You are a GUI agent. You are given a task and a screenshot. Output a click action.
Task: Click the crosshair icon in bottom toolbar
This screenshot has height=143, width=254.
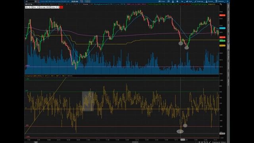(202, 142)
